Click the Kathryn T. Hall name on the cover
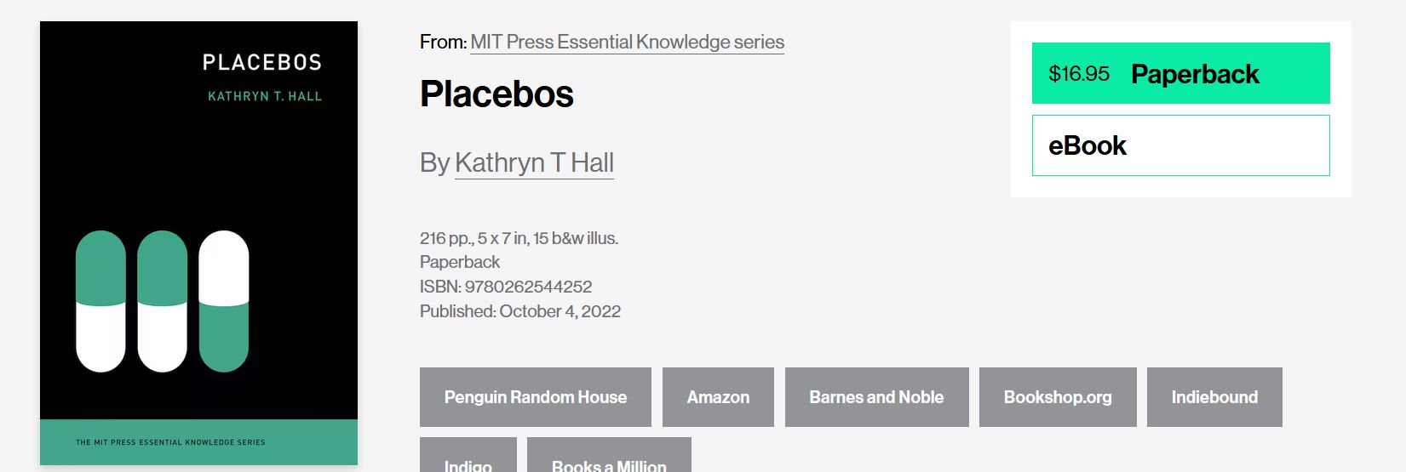1406x472 pixels. pos(265,96)
